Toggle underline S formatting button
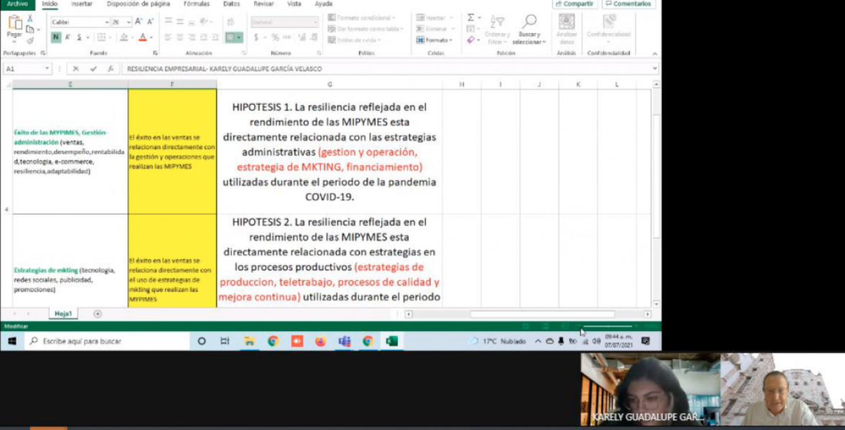 pyautogui.click(x=79, y=37)
